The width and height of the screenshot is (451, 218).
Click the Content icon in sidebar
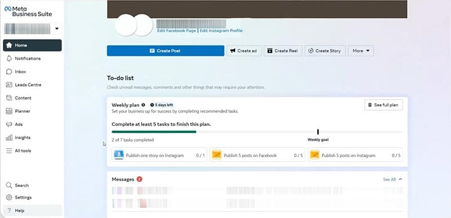pyautogui.click(x=9, y=98)
